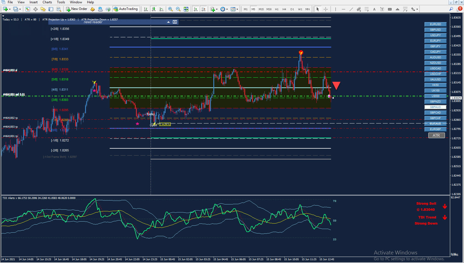Click the Zoom In magnifier icon
The image size is (464, 263).
tap(171, 9)
